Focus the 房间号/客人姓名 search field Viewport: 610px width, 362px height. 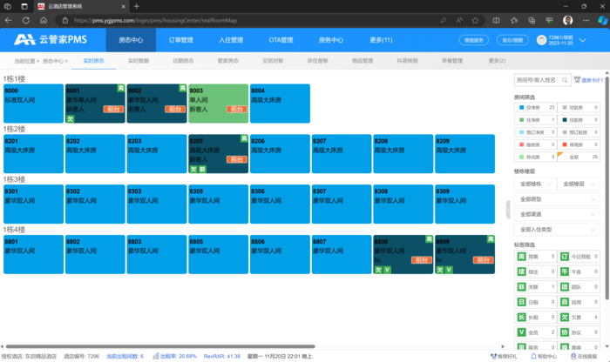pyautogui.click(x=542, y=80)
